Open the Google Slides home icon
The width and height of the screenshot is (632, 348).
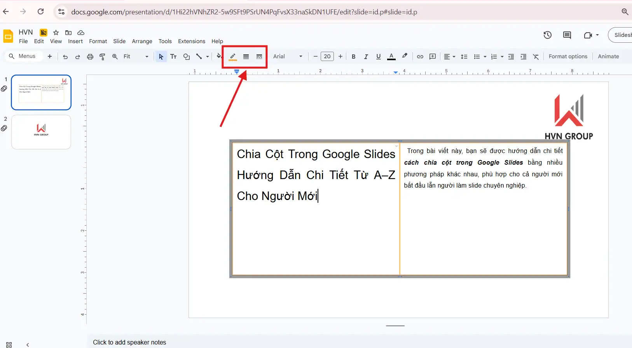pyautogui.click(x=8, y=36)
